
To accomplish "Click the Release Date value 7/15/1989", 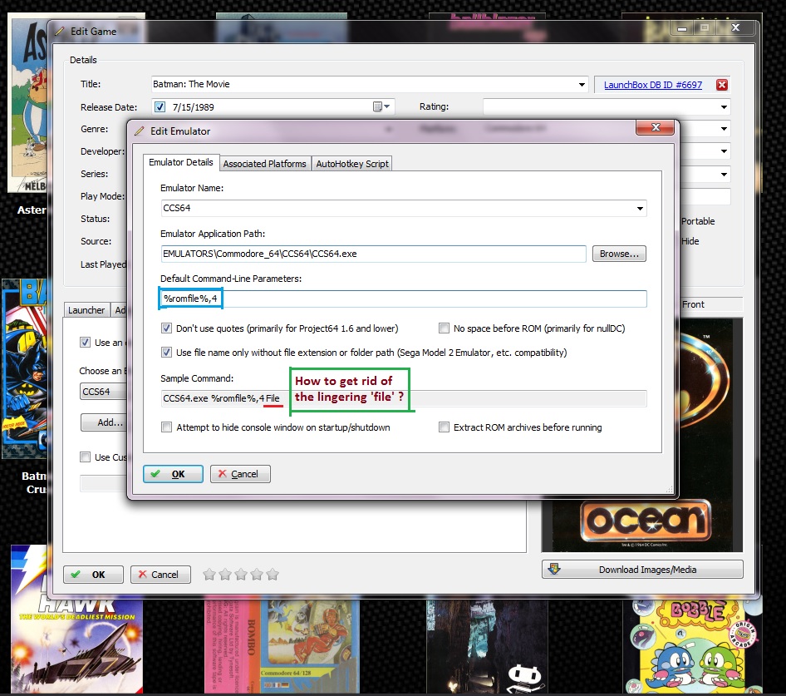I will coord(193,107).
